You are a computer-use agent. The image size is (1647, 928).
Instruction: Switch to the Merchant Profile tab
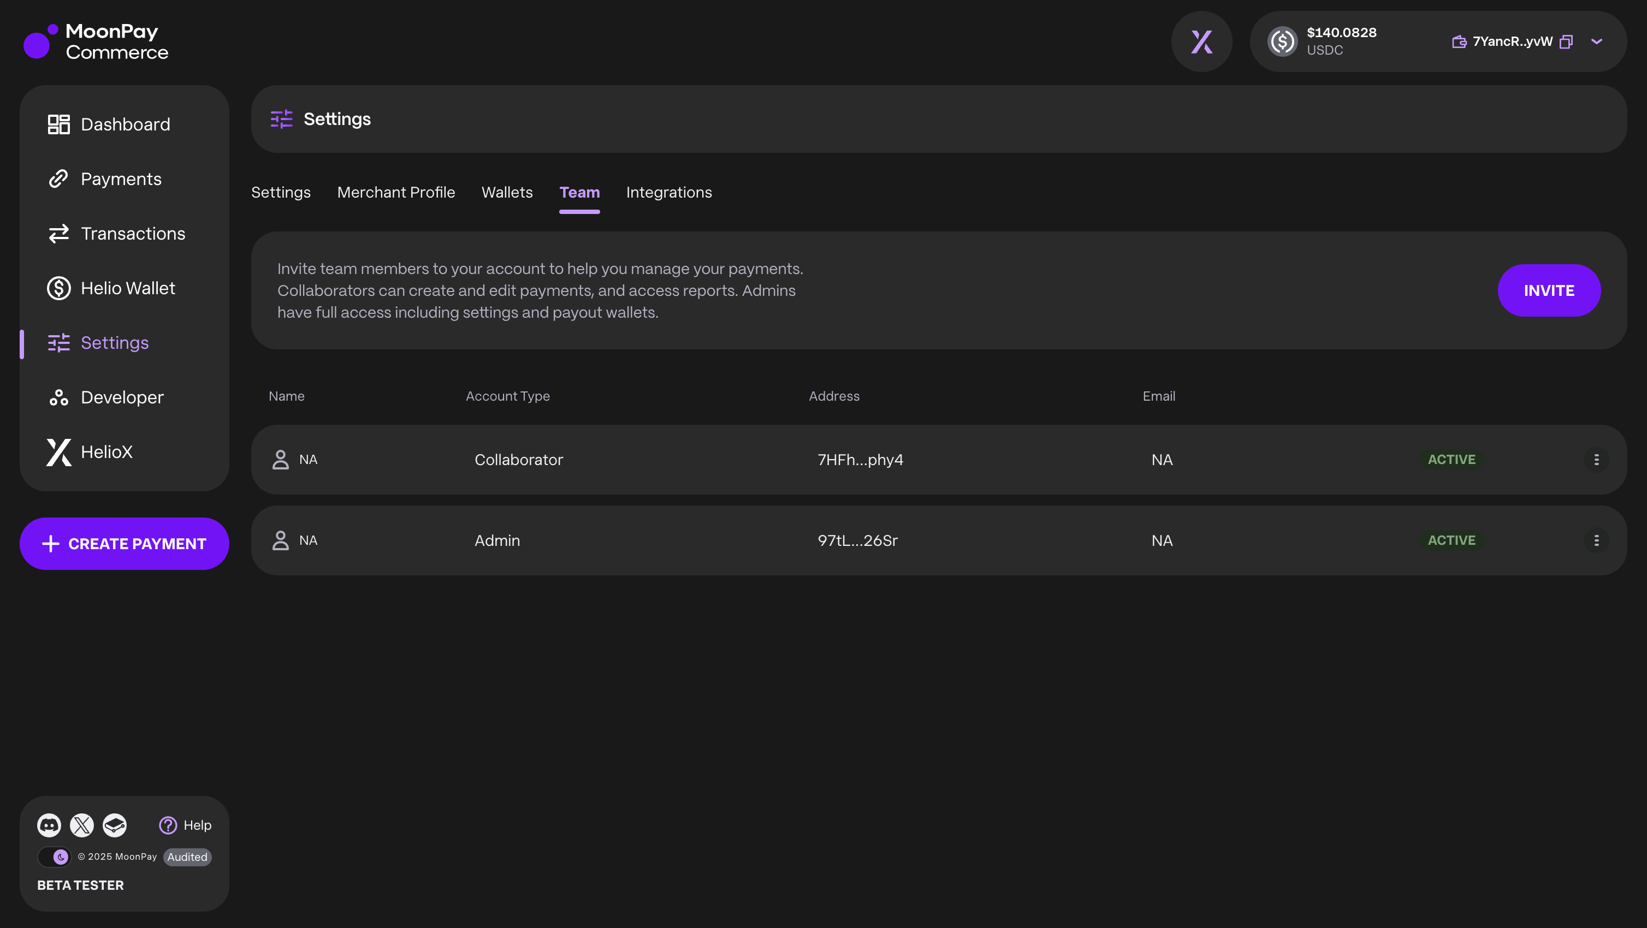pos(396,192)
